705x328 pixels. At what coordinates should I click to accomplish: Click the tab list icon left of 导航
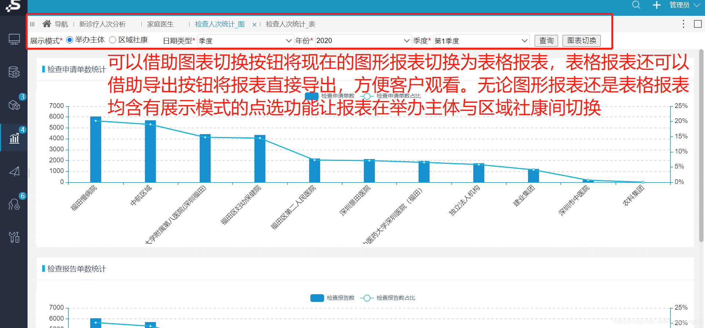click(32, 24)
